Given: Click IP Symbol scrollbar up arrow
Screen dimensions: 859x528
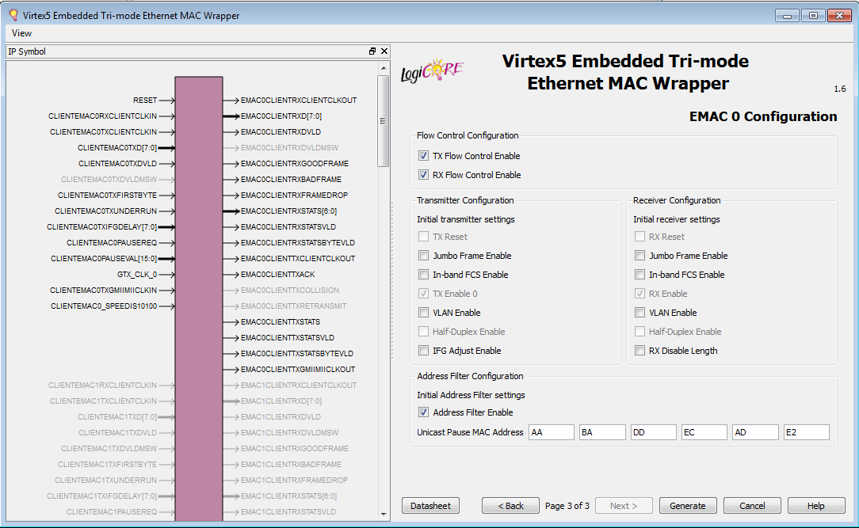Looking at the screenshot, I should point(384,68).
